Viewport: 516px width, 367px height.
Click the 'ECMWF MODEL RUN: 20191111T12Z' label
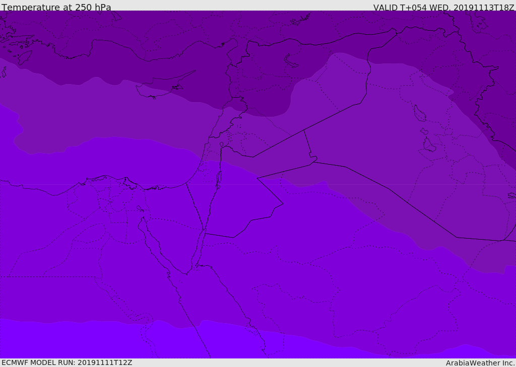67,363
